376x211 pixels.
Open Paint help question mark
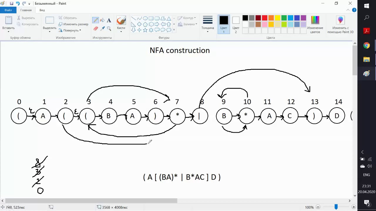point(354,10)
